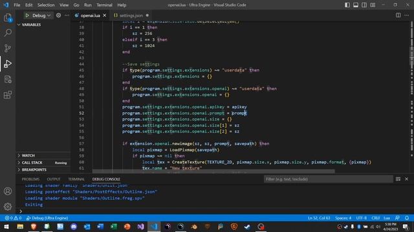Image resolution: width=414 pixels, height=232 pixels.
Task: Click the feedback icon in status bar
Action: (x=397, y=218)
